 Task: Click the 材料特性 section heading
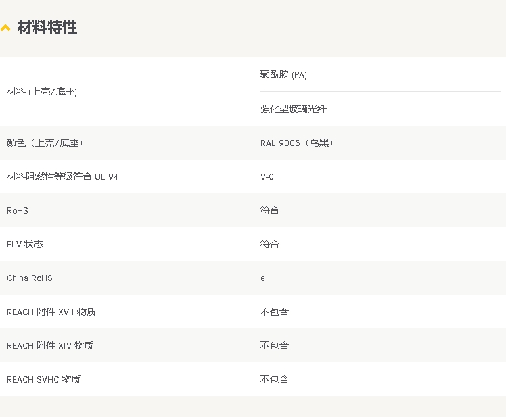click(x=47, y=28)
